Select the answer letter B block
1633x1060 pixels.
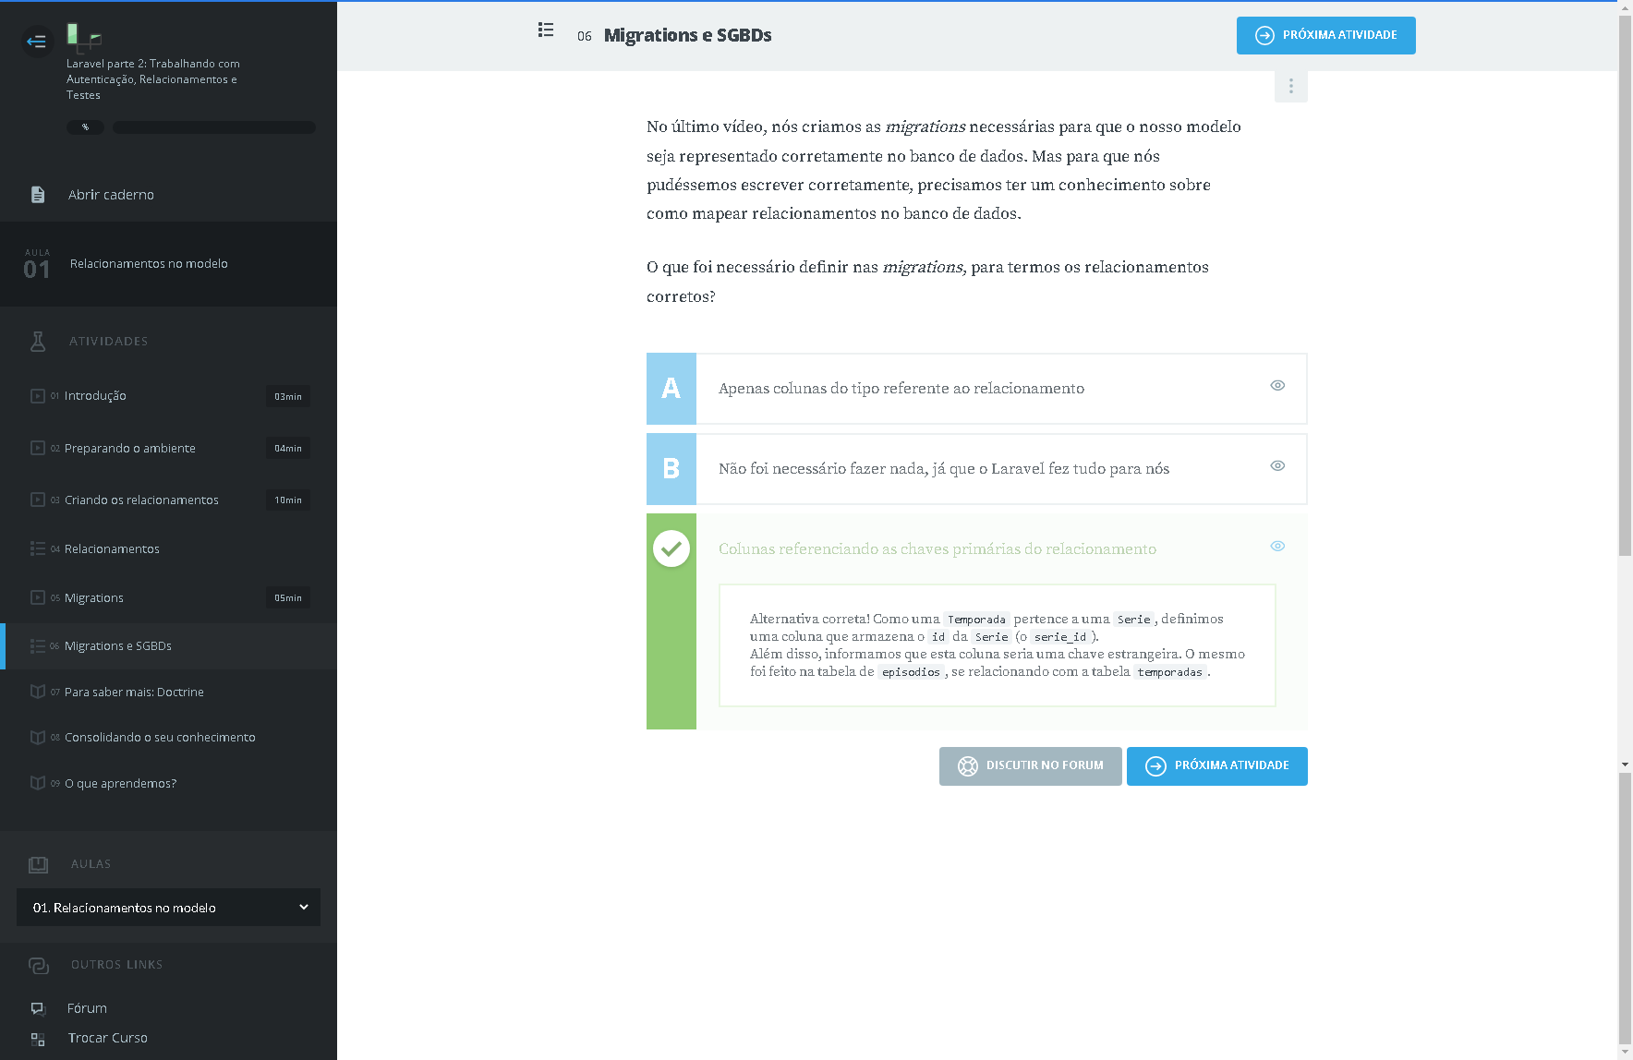671,469
